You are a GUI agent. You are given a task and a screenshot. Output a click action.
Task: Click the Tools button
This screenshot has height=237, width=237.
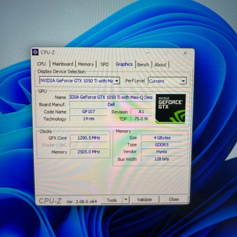coord(112,200)
